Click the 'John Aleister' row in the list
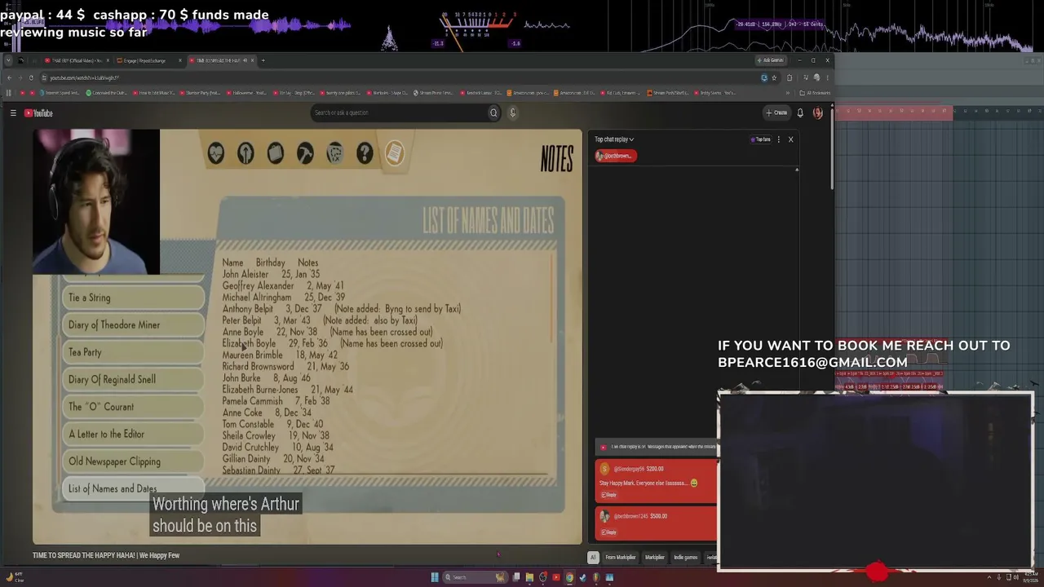1044x587 pixels. (x=271, y=275)
